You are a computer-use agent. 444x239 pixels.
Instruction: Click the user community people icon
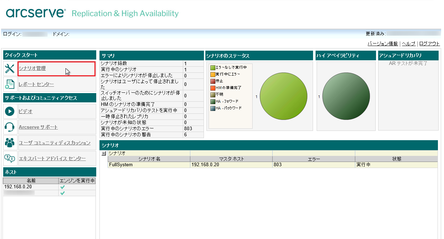pos(10,143)
